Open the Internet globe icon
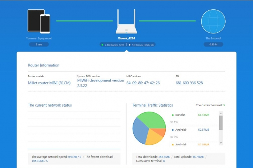 point(213,21)
